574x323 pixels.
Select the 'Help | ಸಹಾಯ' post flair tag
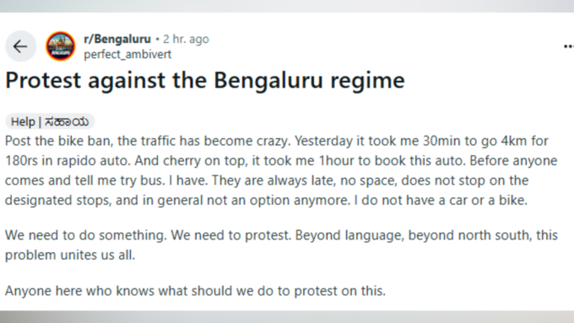(50, 121)
